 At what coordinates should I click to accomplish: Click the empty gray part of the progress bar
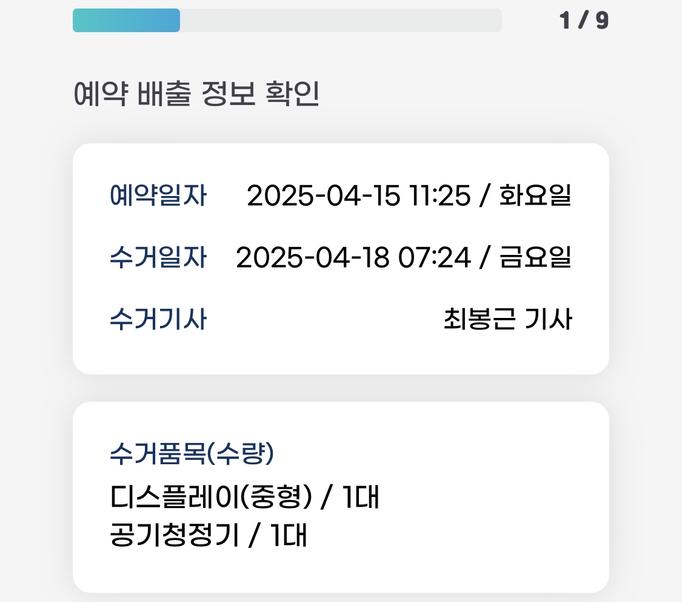(339, 21)
